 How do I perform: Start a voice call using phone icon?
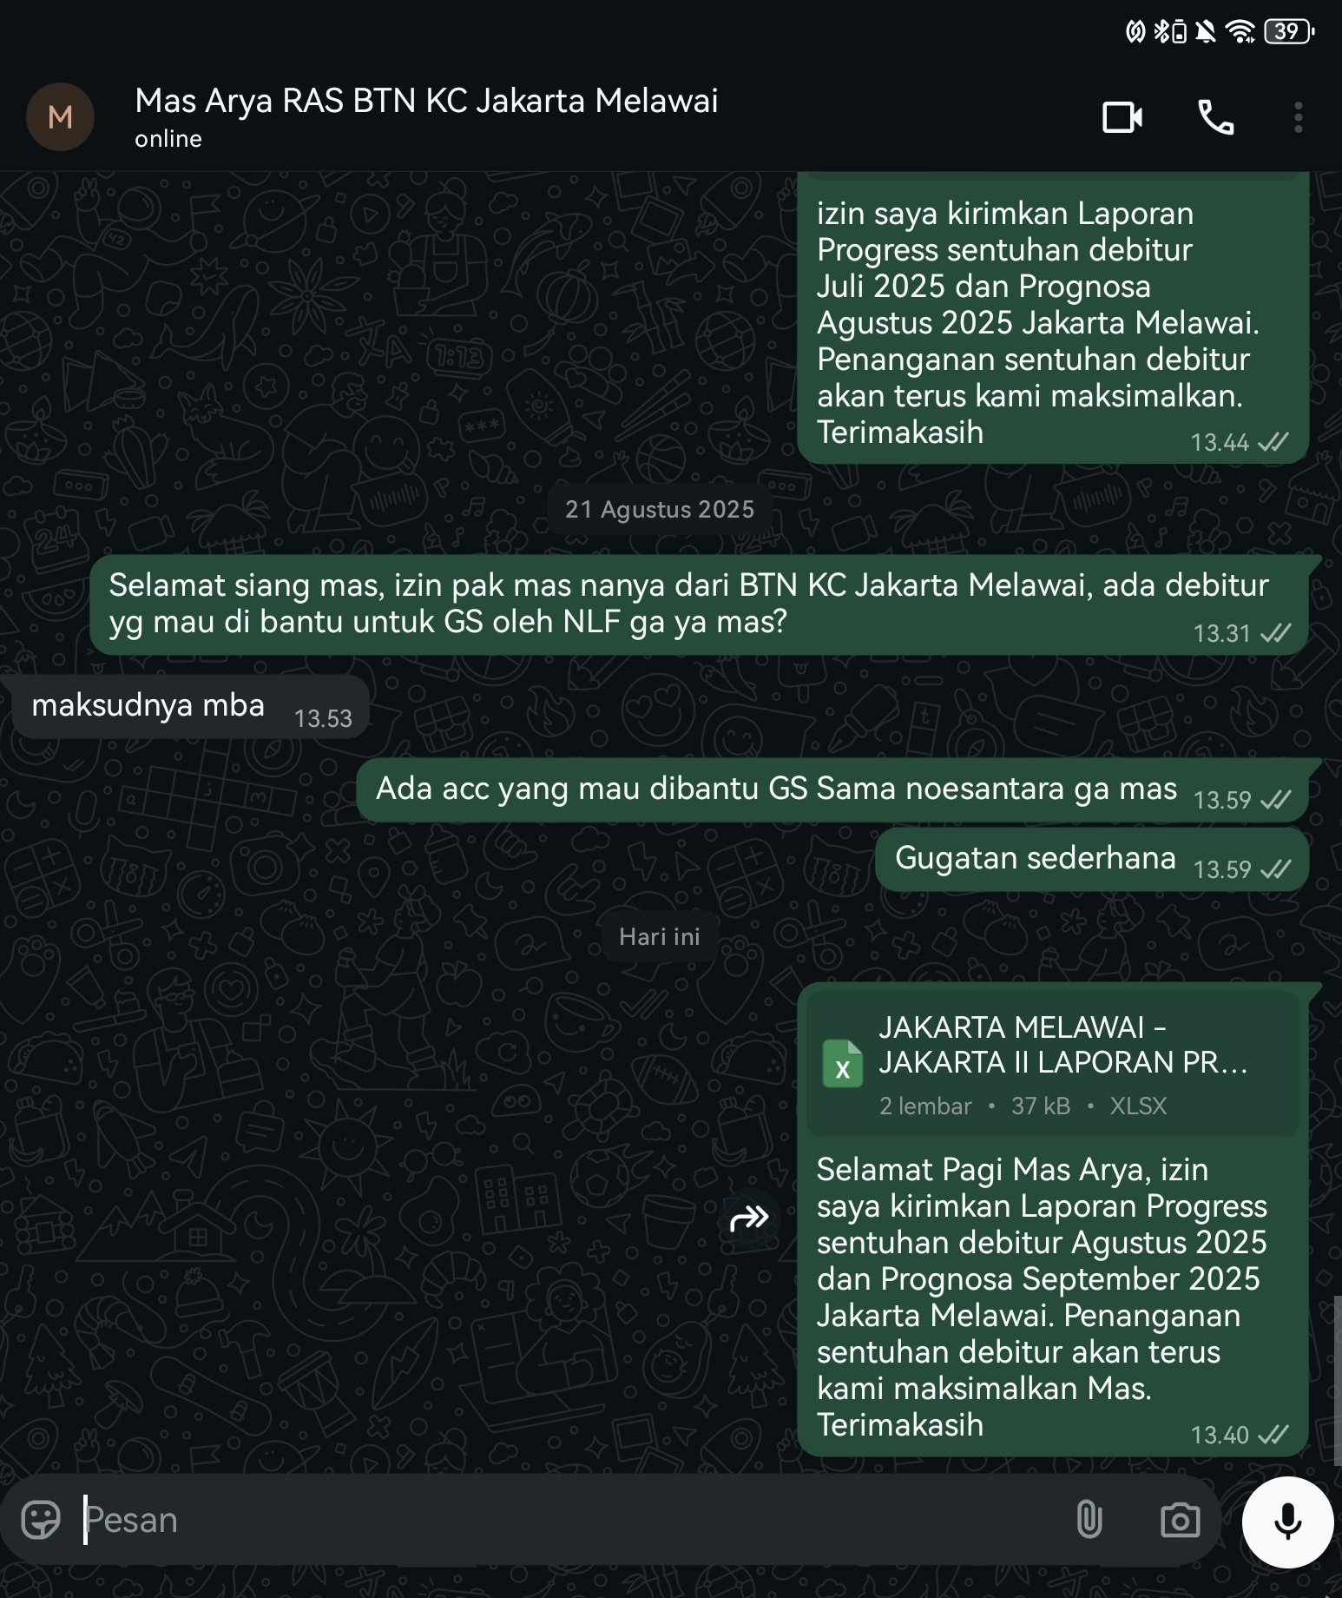(1215, 117)
